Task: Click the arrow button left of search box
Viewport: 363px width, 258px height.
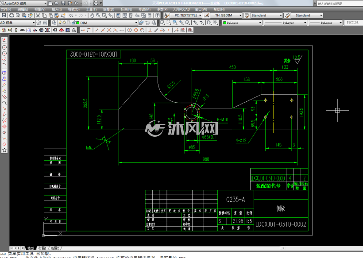Action: 315,3
